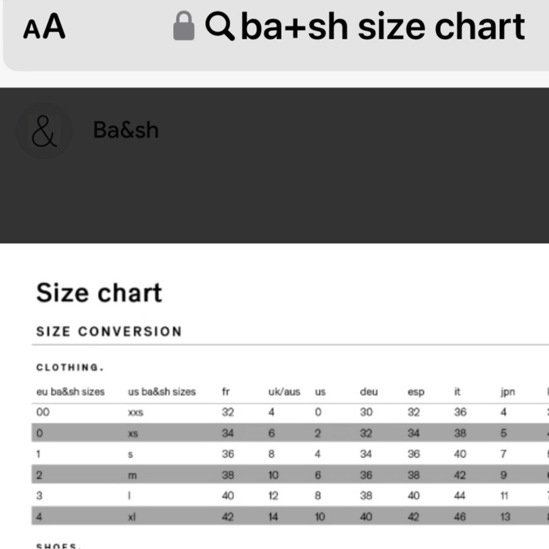Screen dimensions: 549x549
Task: Click the "Size chart" heading
Action: click(99, 293)
